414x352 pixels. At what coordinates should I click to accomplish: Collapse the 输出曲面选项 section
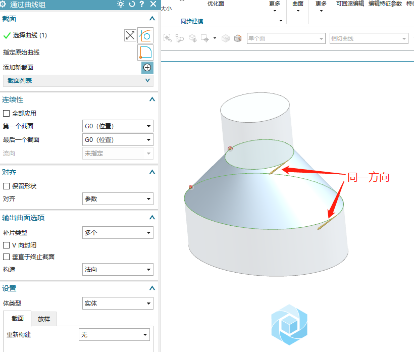152,217
